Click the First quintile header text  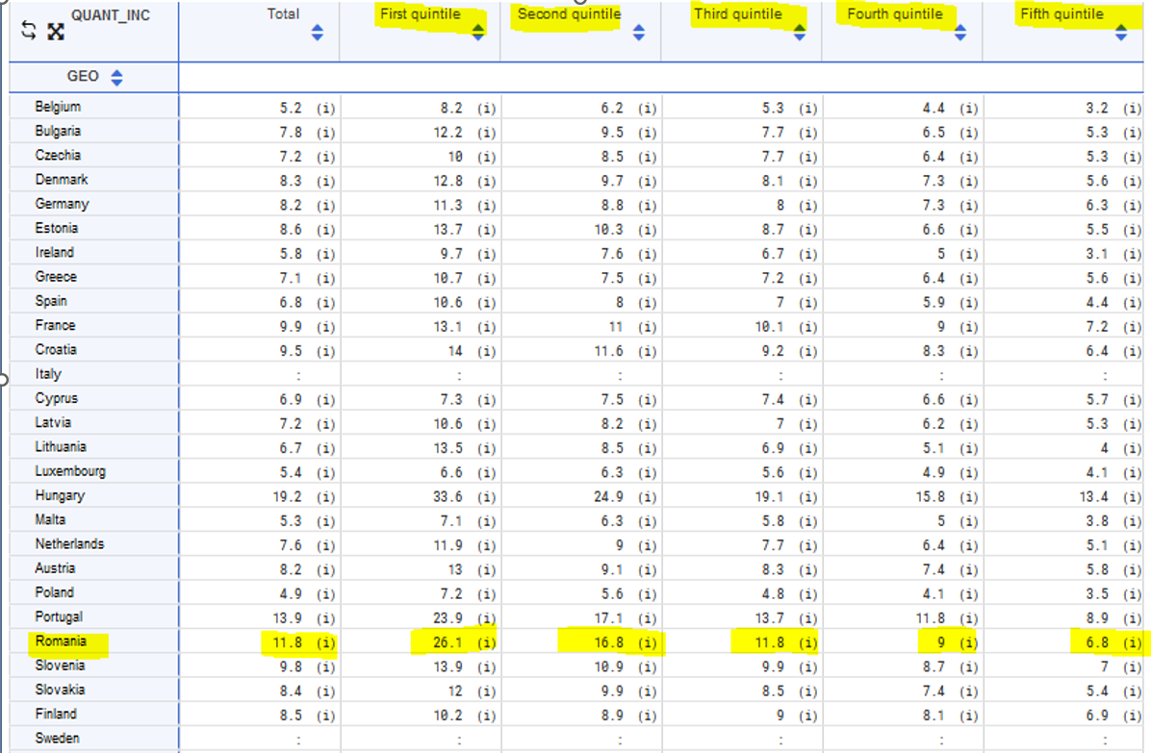tap(420, 13)
